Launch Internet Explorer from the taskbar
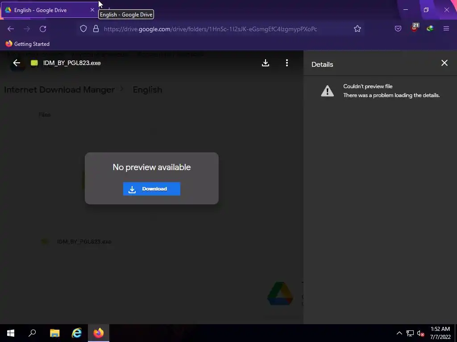This screenshot has width=457, height=342. [77, 333]
